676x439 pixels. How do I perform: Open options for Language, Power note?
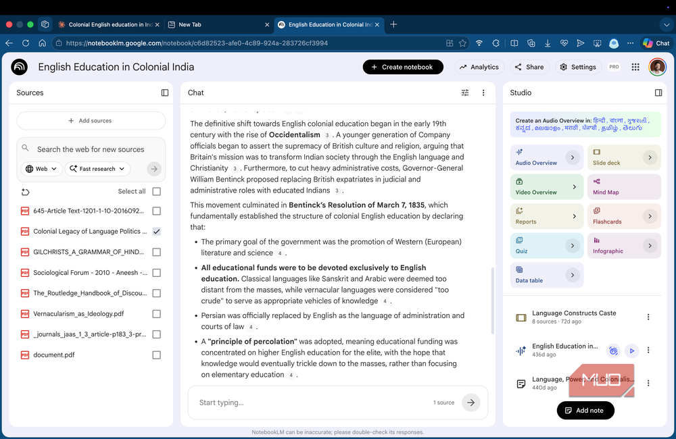(x=648, y=383)
